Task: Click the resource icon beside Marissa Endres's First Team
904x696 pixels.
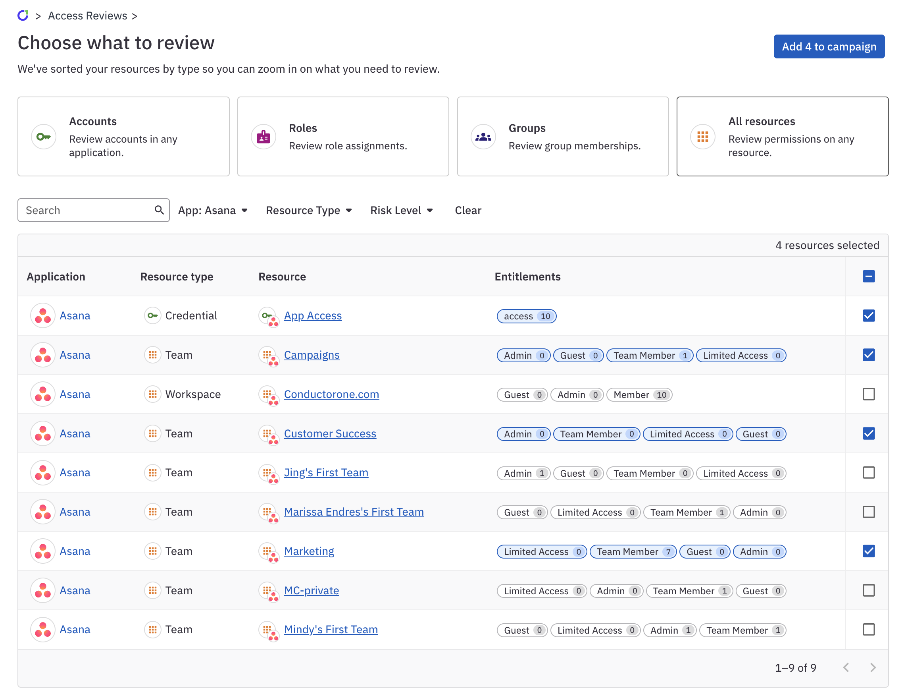Action: 269,513
